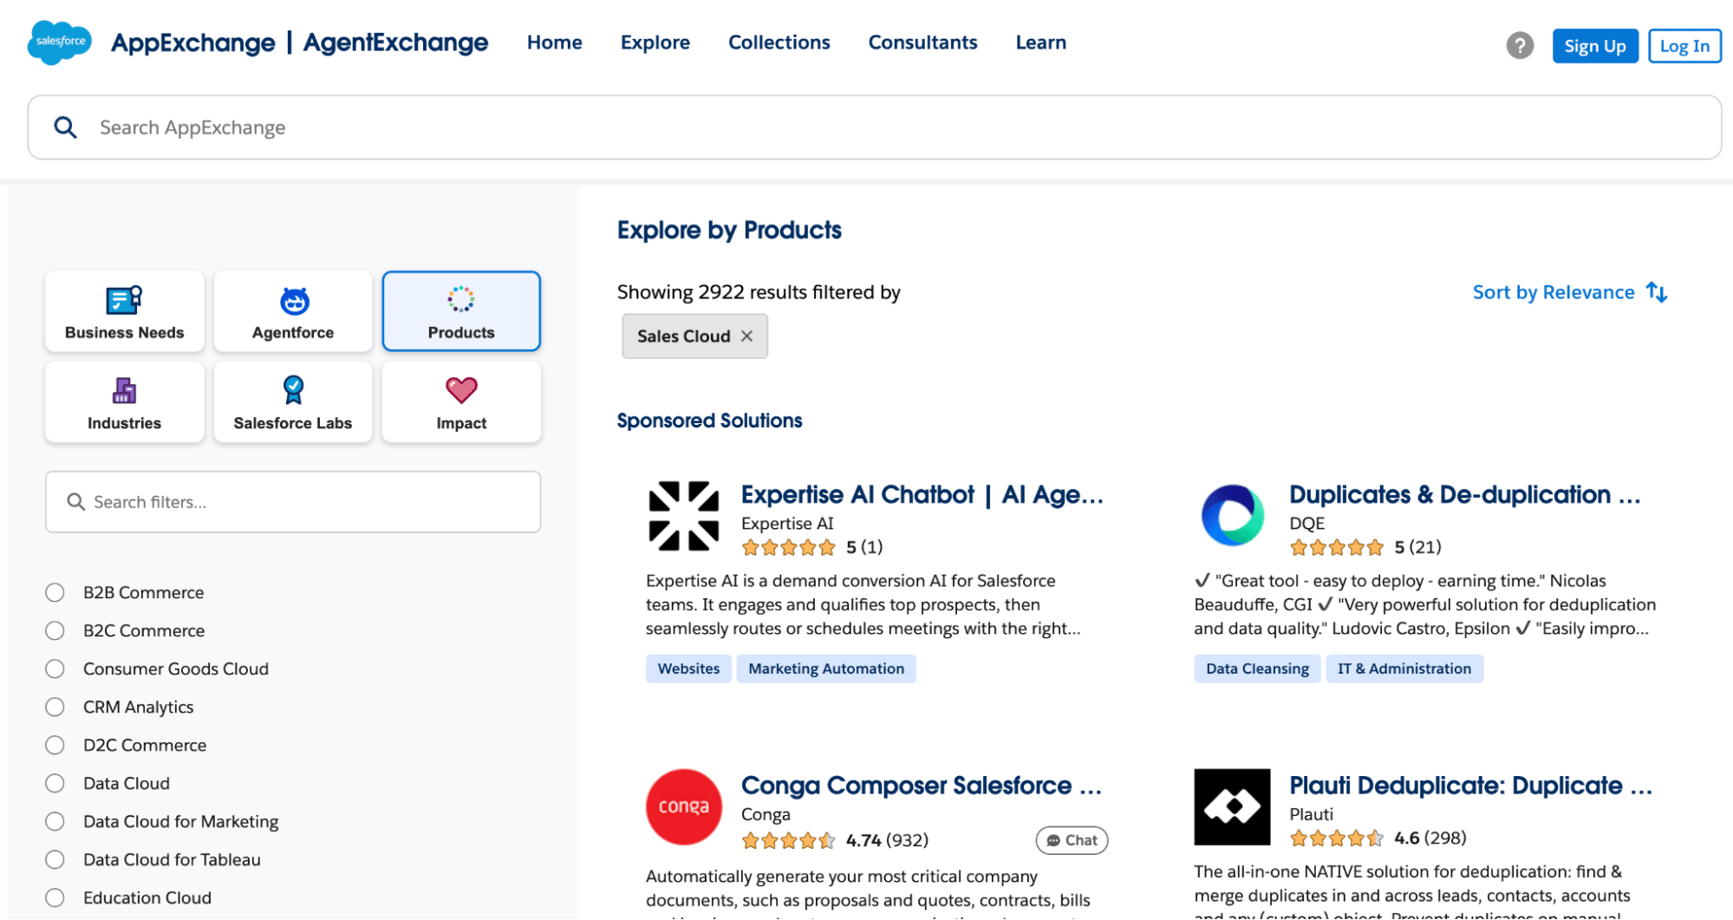The height and width of the screenshot is (920, 1733).
Task: Remove the Sales Cloud filter chip
Action: [747, 336]
